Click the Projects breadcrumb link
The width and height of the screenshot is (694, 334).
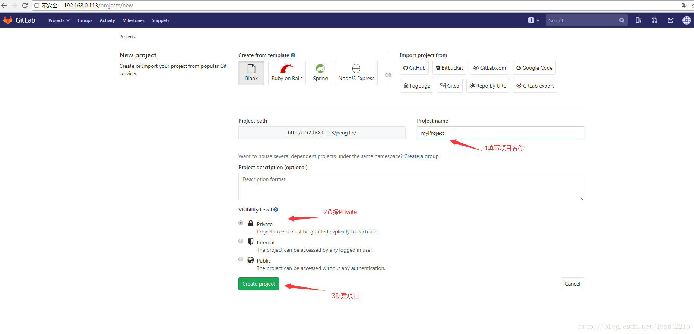pos(127,37)
